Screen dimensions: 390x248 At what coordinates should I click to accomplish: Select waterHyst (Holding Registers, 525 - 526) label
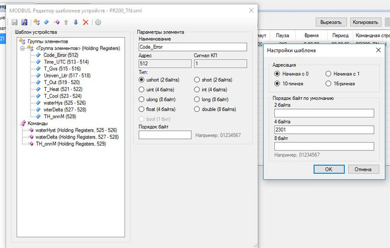[x=76, y=130]
